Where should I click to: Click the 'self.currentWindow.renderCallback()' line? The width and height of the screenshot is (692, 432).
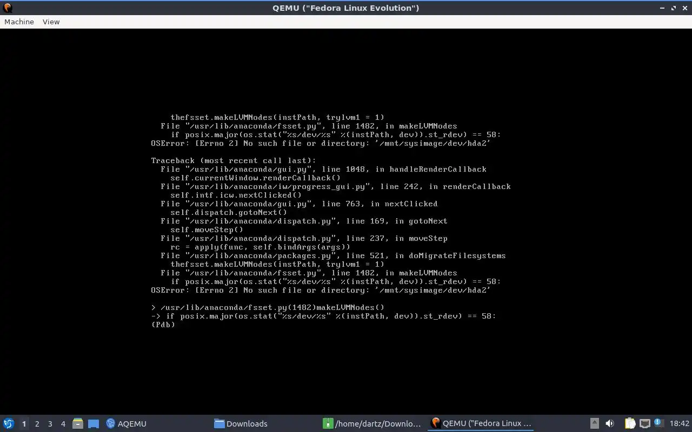tap(256, 178)
